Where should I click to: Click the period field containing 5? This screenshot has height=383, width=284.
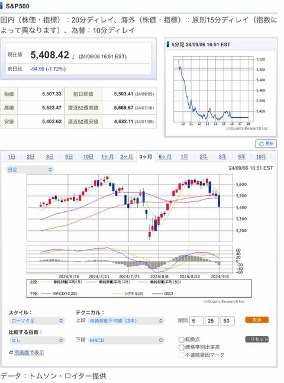196,321
